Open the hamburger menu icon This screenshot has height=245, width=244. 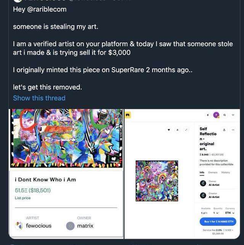point(233,115)
